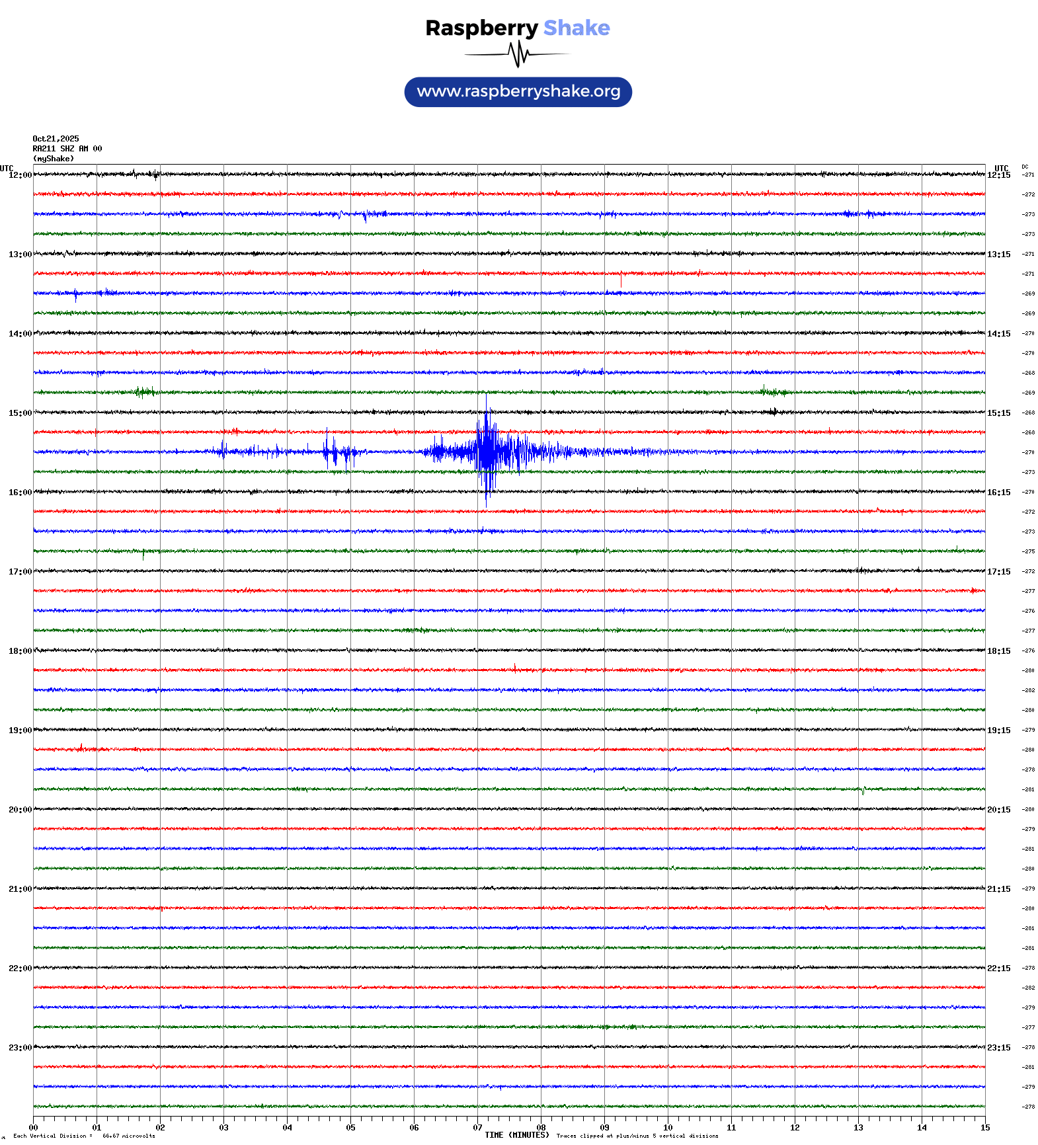Select the RA211 SHZ AM 00 station label

pos(67,149)
